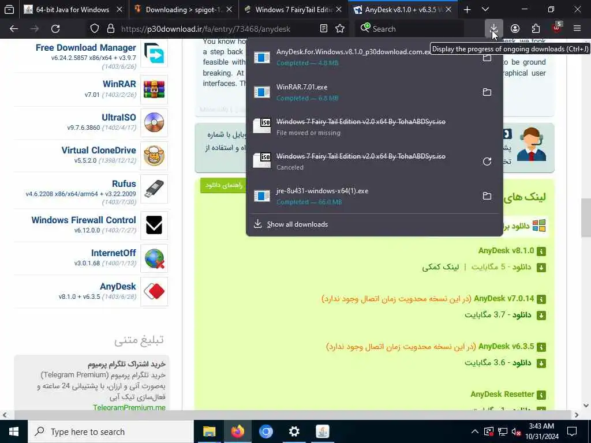Open containing folder for AnyDesk download

pyautogui.click(x=487, y=58)
